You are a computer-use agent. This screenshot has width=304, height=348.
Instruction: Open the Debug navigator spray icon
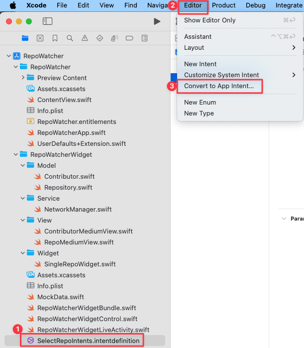pos(114,38)
